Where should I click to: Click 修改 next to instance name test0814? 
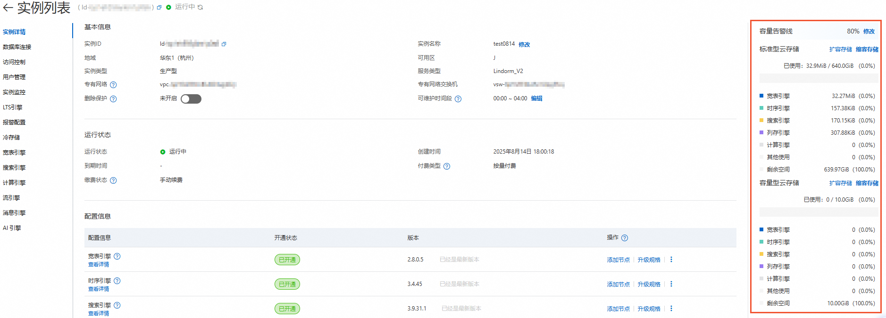click(x=524, y=45)
